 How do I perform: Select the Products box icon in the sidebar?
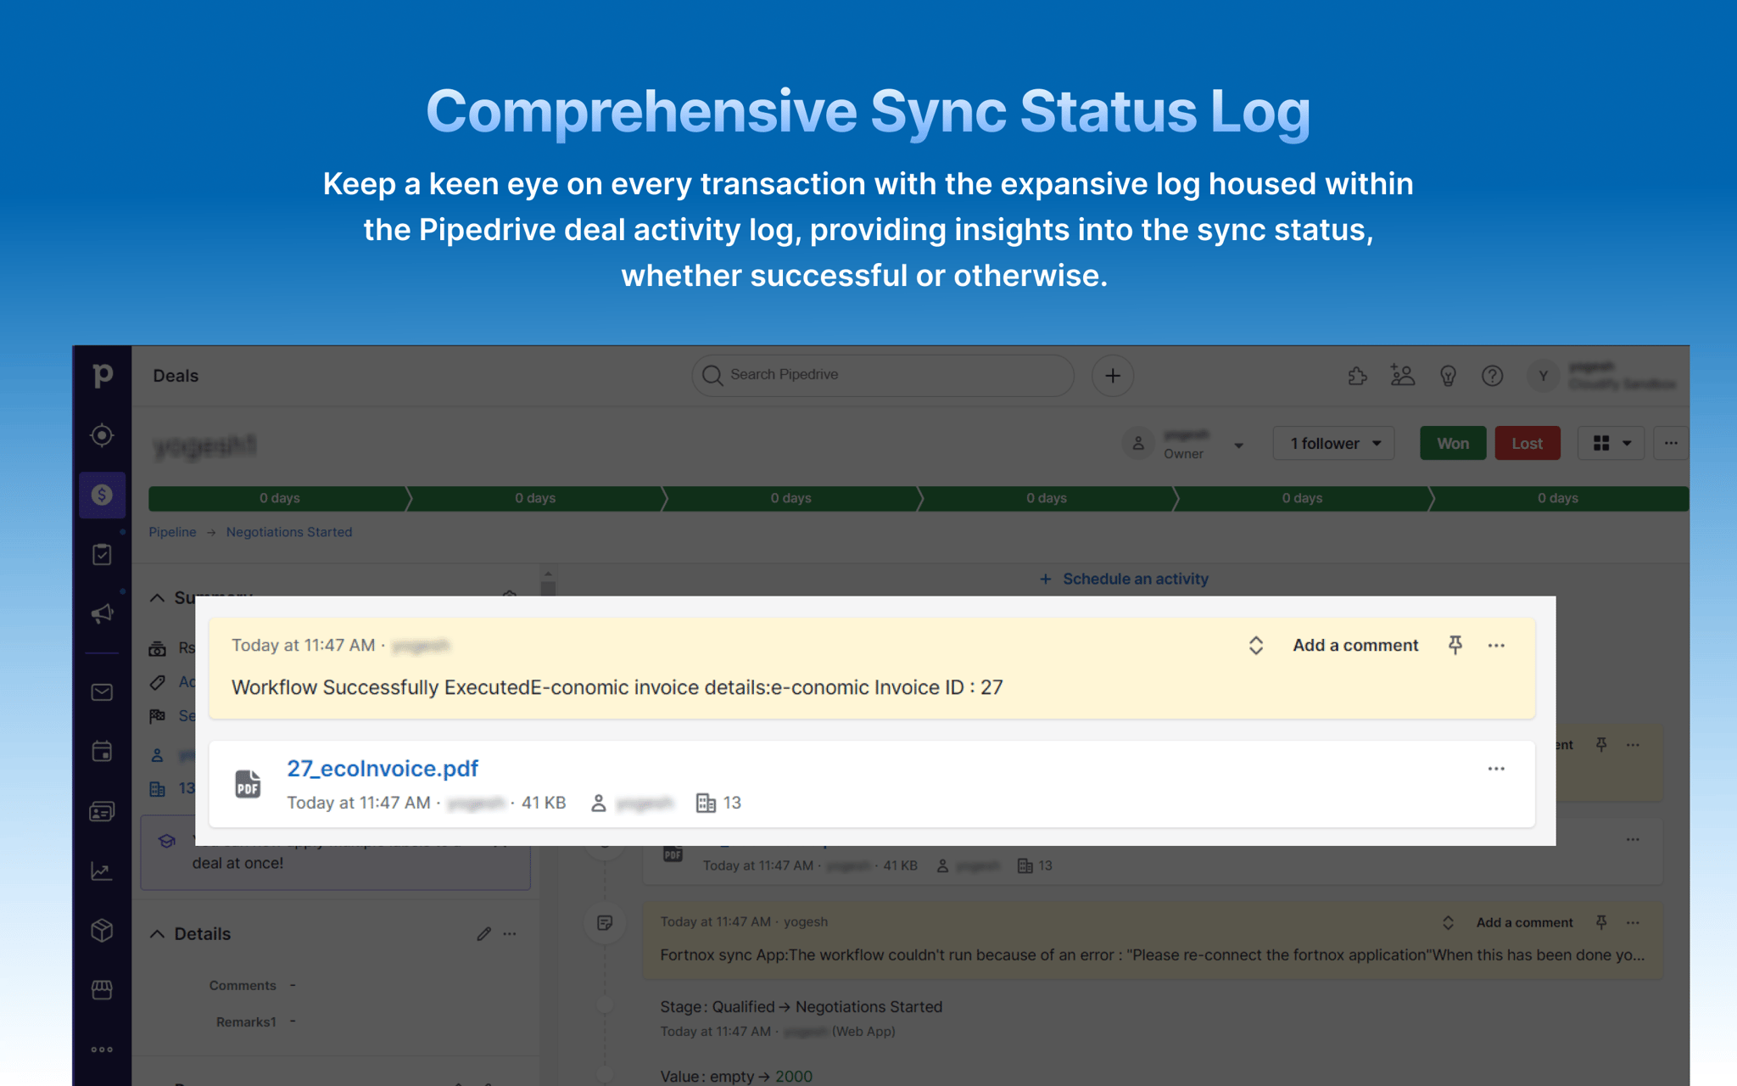[x=101, y=930]
